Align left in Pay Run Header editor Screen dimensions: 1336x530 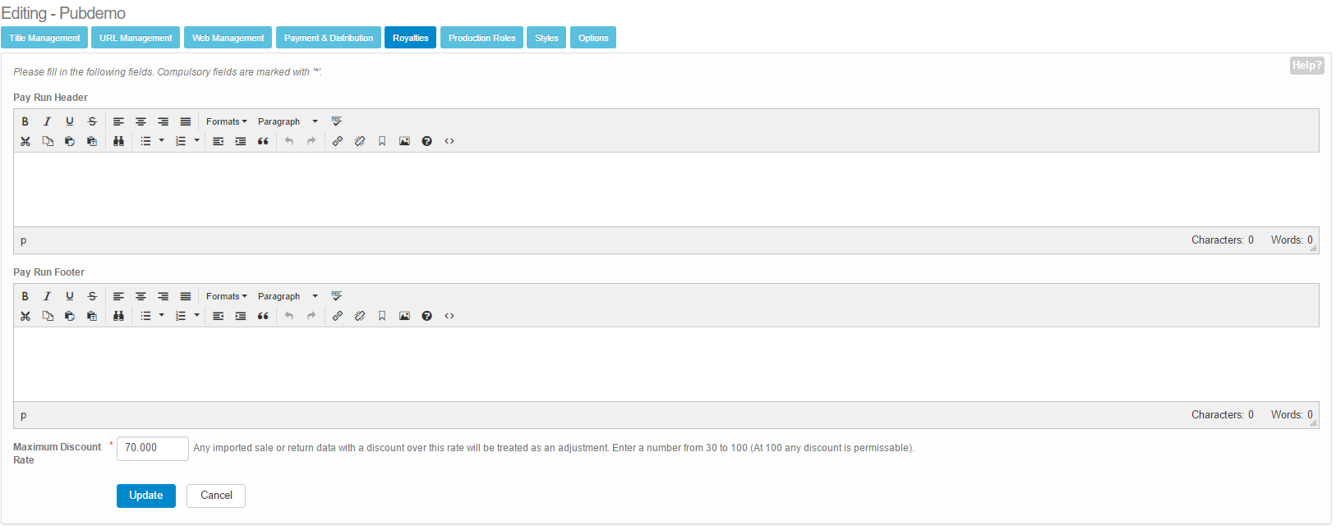point(118,121)
